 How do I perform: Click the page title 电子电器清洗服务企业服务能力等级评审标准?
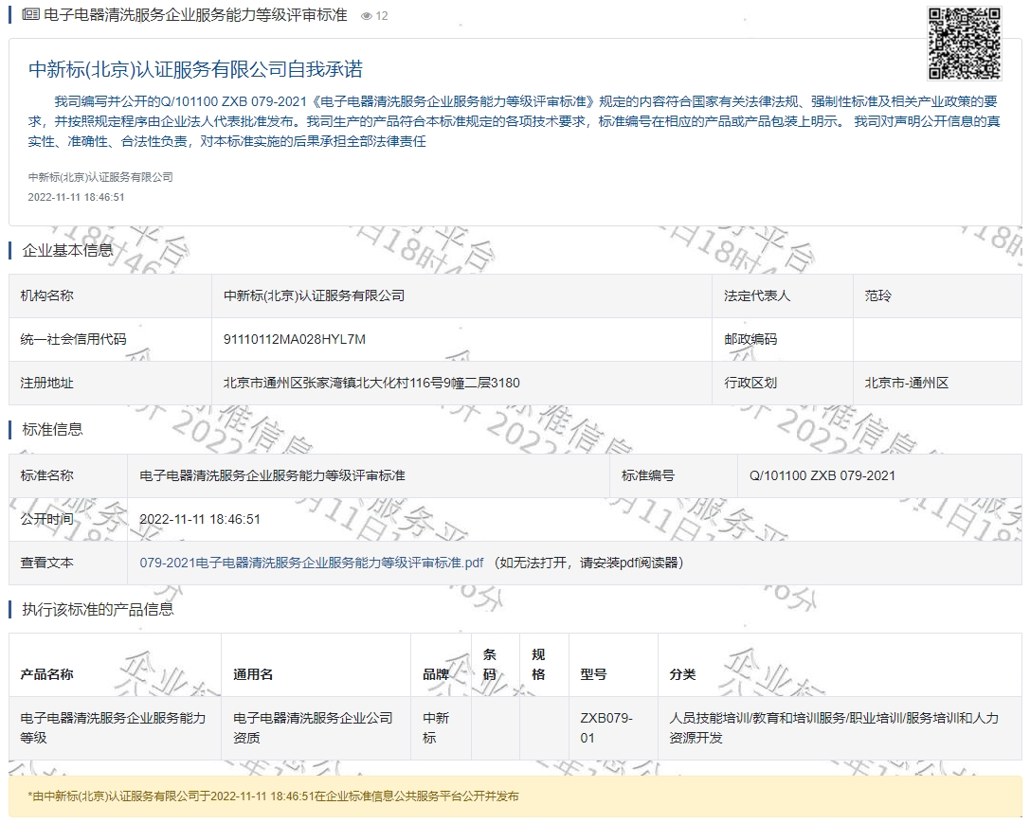[195, 15]
